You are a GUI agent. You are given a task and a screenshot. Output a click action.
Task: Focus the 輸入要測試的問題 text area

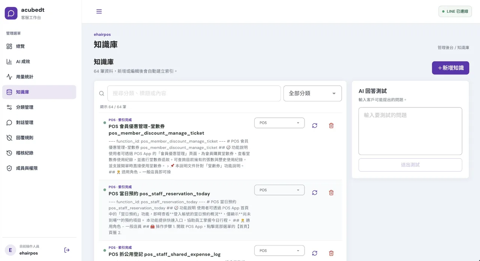pyautogui.click(x=410, y=131)
